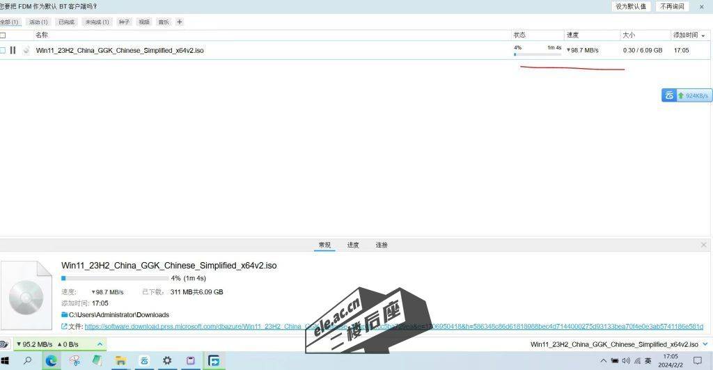Check the Win11 ISO download row checkbox
The height and width of the screenshot is (370, 713).
coord(3,50)
